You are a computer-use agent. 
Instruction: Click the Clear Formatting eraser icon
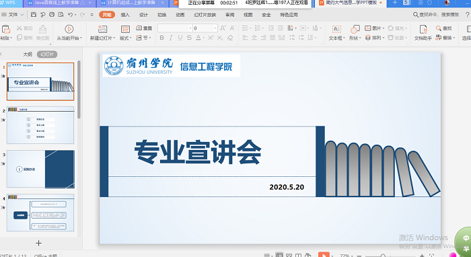(230, 38)
